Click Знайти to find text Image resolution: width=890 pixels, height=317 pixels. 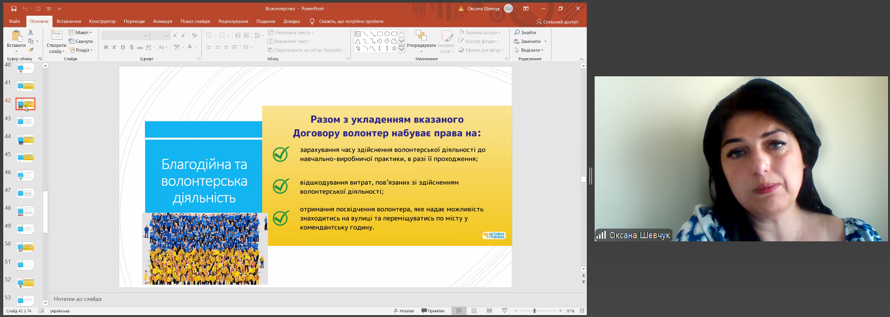tap(525, 33)
